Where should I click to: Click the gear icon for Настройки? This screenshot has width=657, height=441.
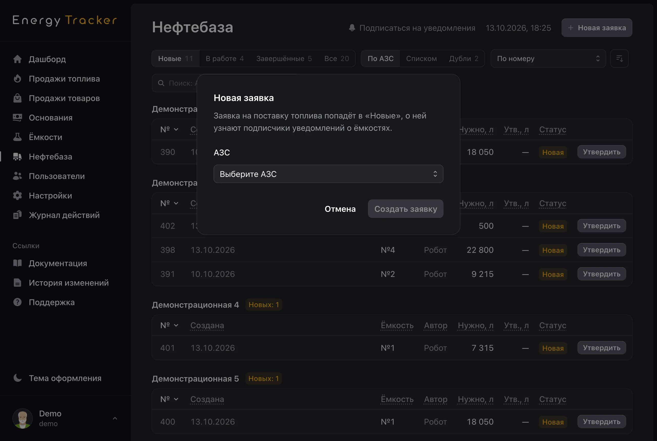[17, 195]
